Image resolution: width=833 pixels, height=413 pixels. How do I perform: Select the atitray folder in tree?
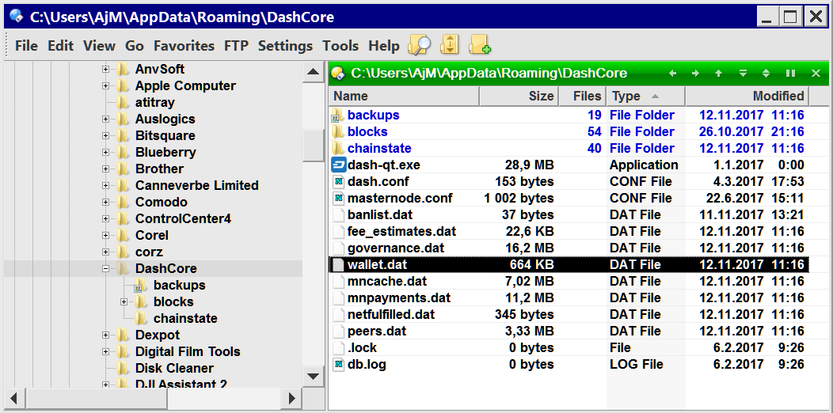[154, 102]
